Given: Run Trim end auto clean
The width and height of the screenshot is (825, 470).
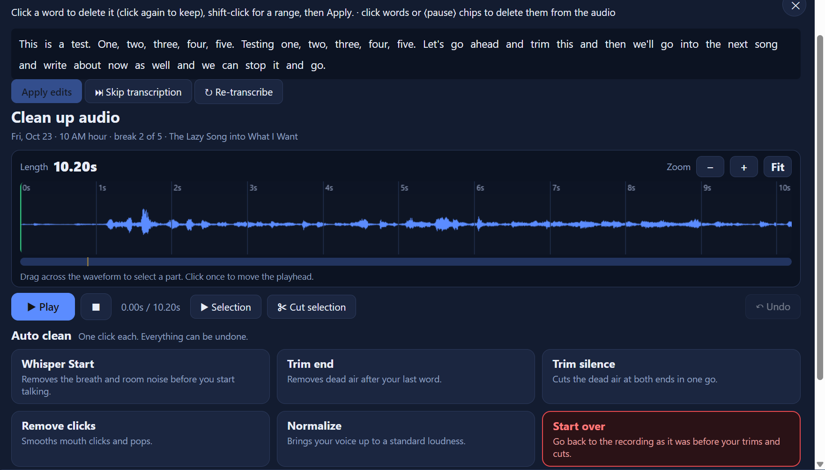Looking at the screenshot, I should (x=406, y=376).
